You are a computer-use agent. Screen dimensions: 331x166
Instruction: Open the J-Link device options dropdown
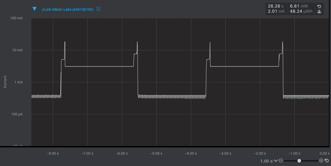pos(98,9)
